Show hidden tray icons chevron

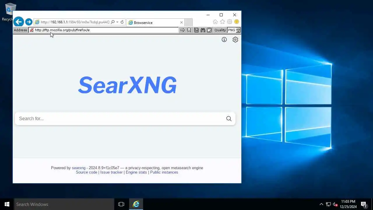pos(321,204)
